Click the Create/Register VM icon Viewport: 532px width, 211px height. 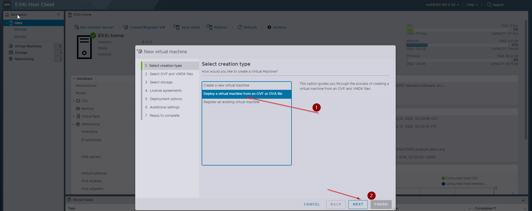coord(125,27)
